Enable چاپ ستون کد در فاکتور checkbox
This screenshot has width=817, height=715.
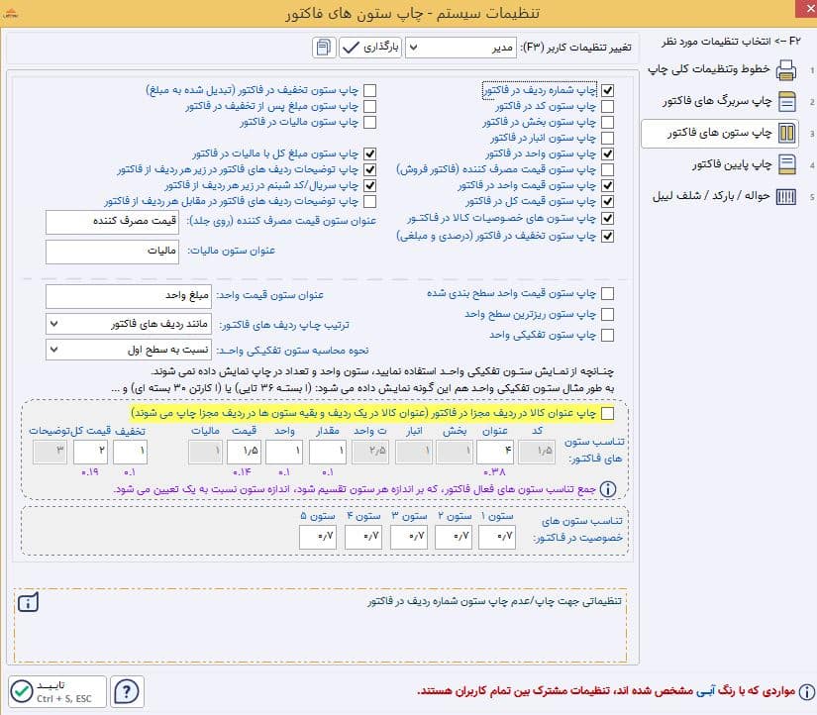pyautogui.click(x=607, y=106)
